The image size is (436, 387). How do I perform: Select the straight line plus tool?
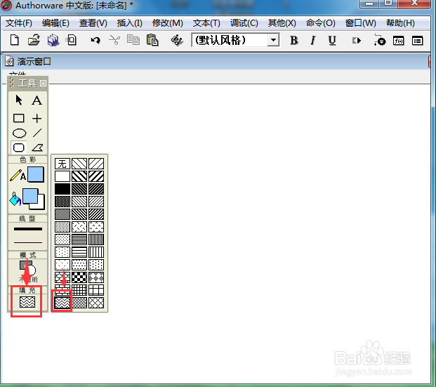coord(37,118)
